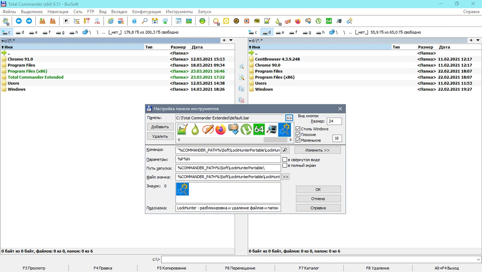The image size is (482, 272).
Task: Click the Параметры input field
Action: (228, 159)
